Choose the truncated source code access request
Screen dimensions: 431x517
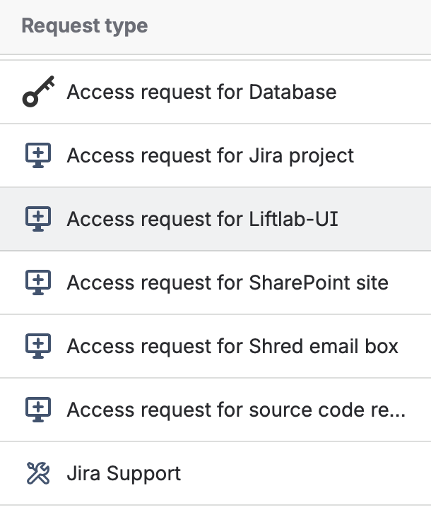[x=236, y=410]
